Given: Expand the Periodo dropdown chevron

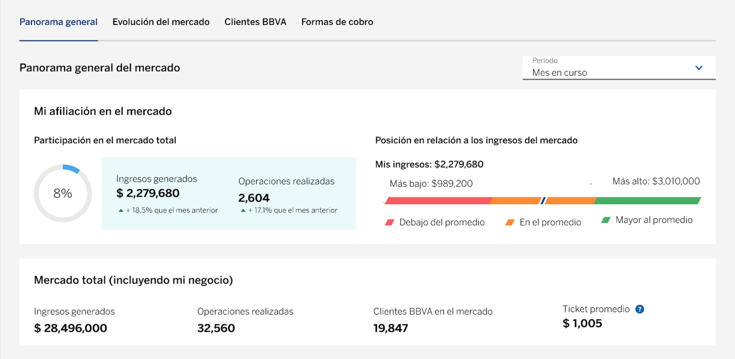Looking at the screenshot, I should pos(699,68).
